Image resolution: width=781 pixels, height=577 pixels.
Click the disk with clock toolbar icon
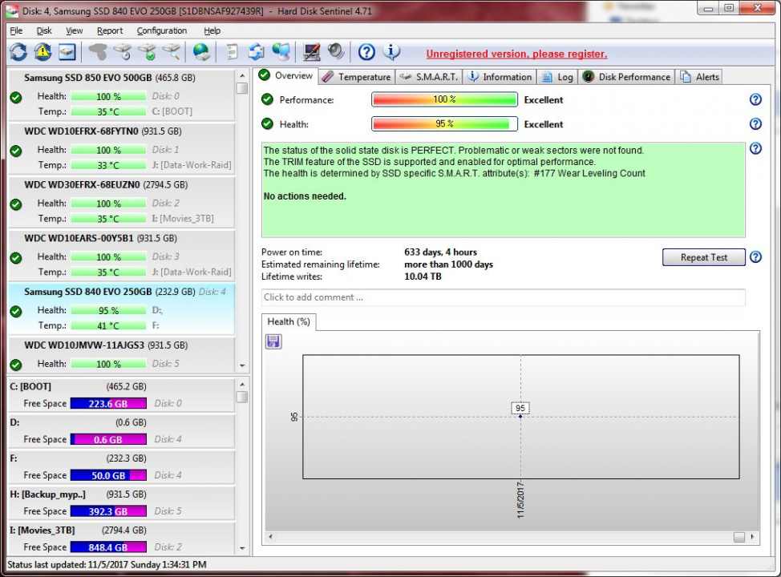(x=123, y=52)
